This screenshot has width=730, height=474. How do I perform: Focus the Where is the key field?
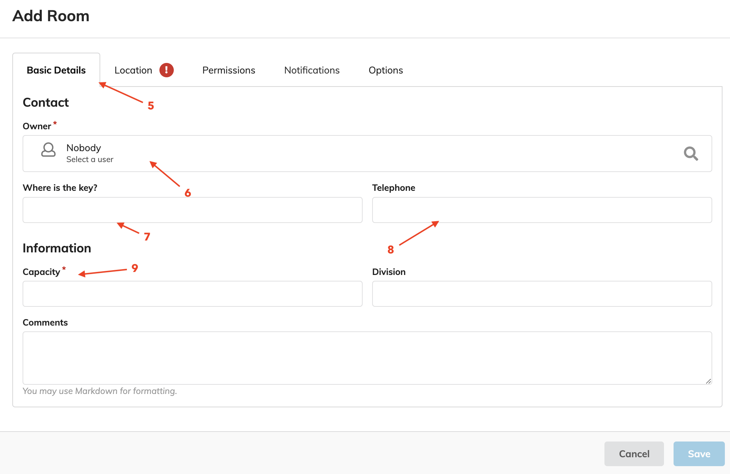tap(192, 210)
